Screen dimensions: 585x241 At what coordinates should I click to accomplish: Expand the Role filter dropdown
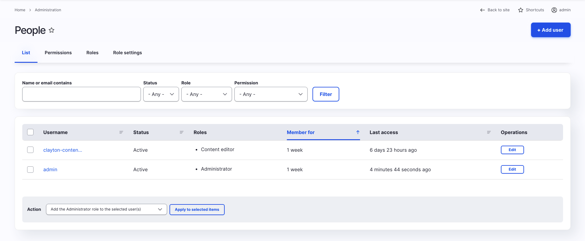pyautogui.click(x=206, y=94)
